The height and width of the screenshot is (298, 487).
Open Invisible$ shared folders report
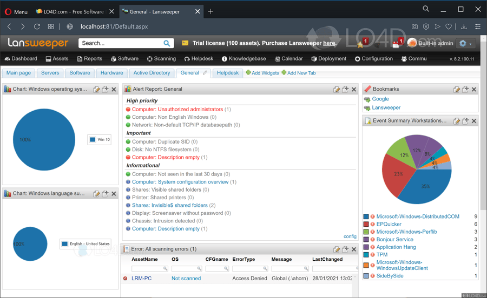pyautogui.click(x=170, y=205)
